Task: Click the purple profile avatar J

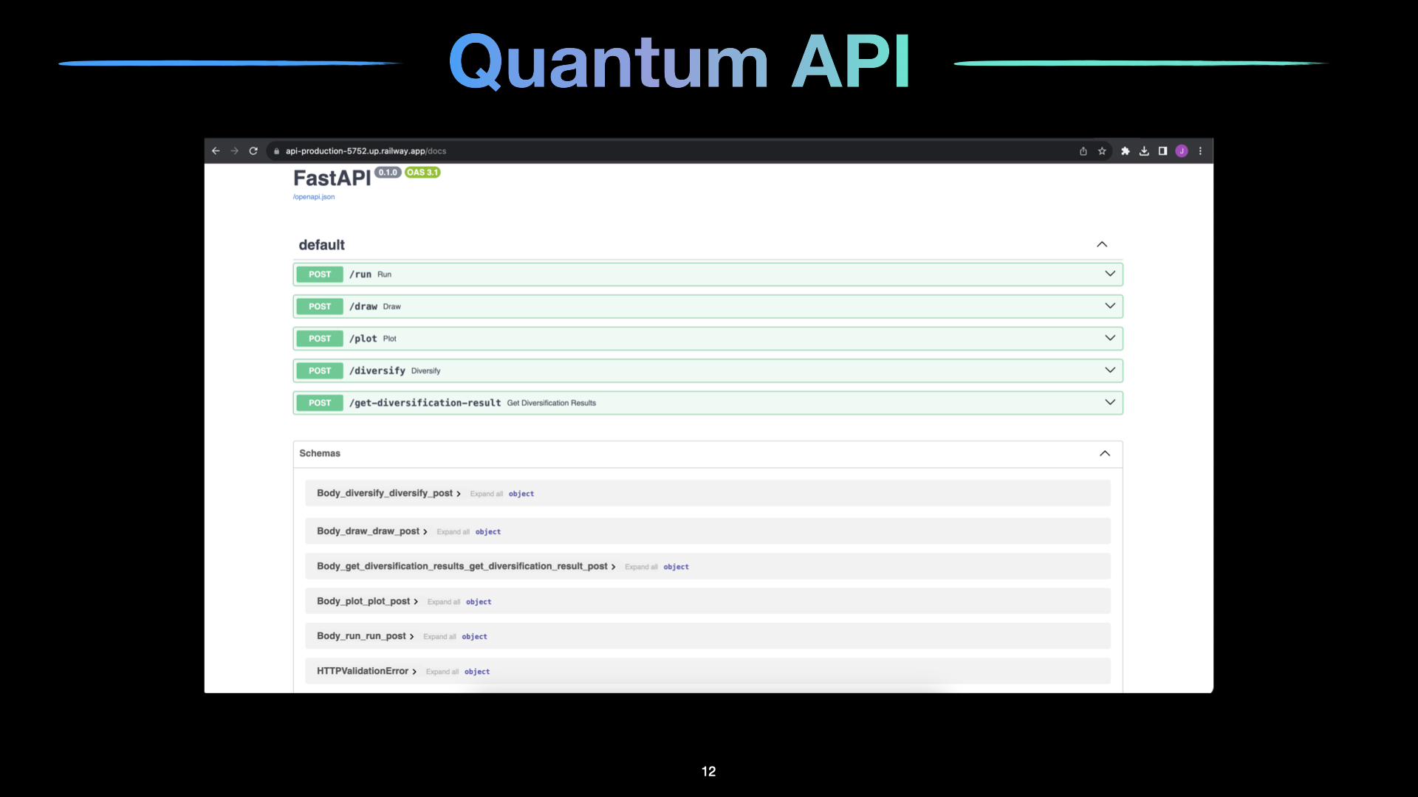Action: click(x=1181, y=151)
